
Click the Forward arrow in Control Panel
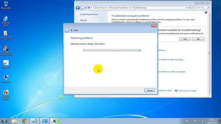tap(82, 8)
